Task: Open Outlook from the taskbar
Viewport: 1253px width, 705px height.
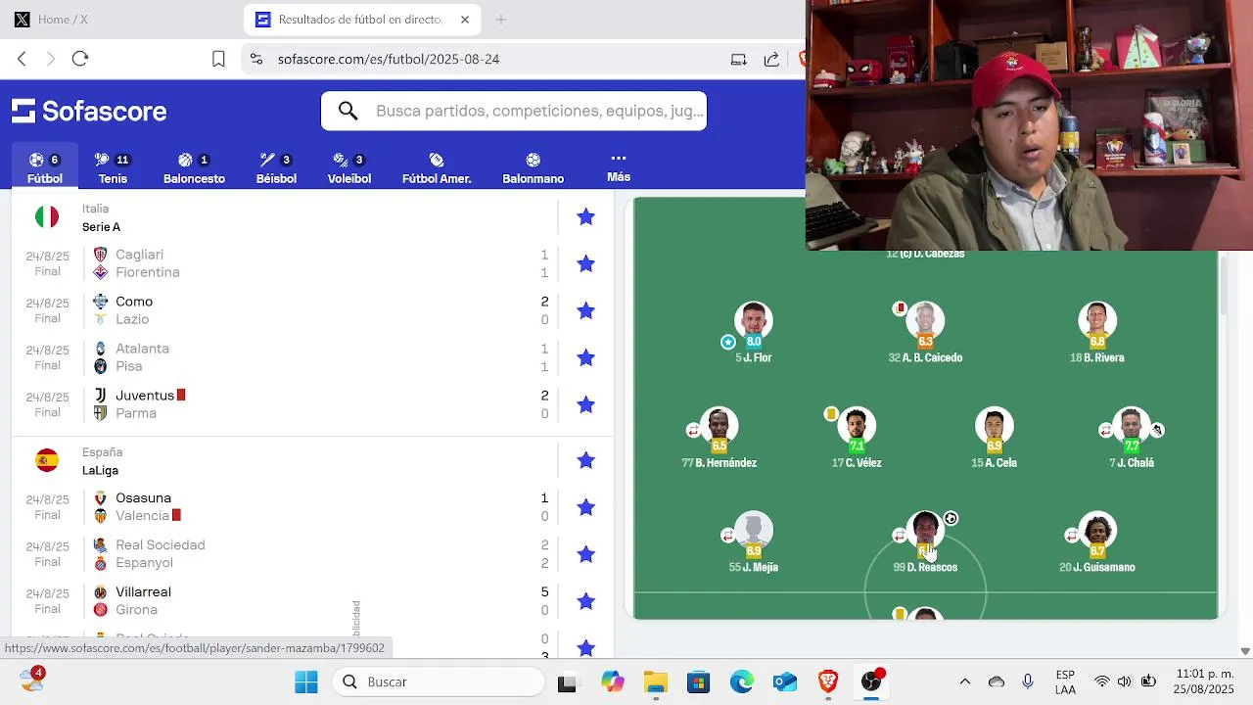Action: tap(784, 681)
